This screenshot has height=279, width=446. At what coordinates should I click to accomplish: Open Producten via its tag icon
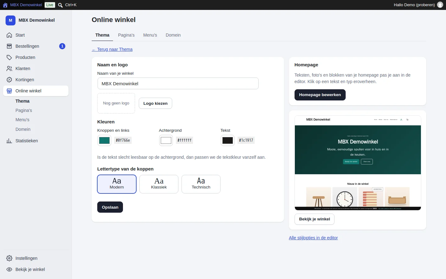coord(9,57)
